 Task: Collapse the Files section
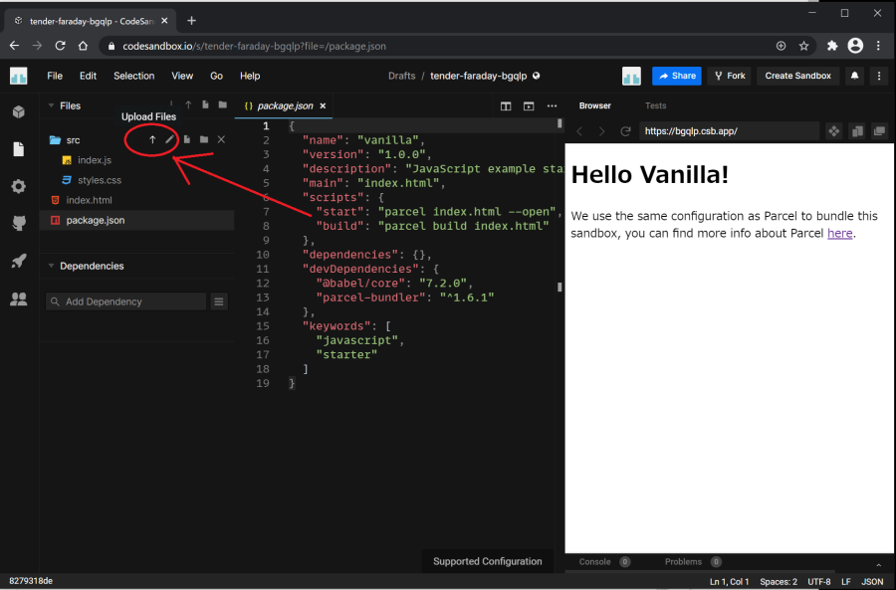(52, 105)
